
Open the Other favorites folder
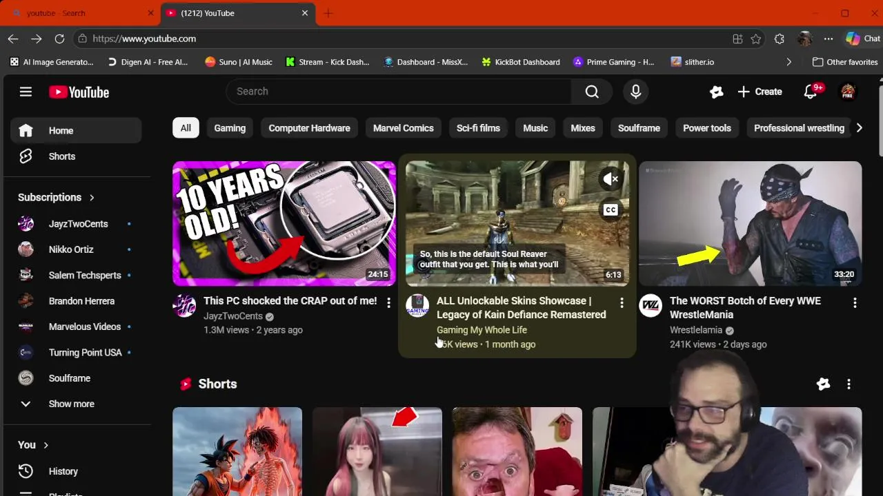[x=845, y=62]
